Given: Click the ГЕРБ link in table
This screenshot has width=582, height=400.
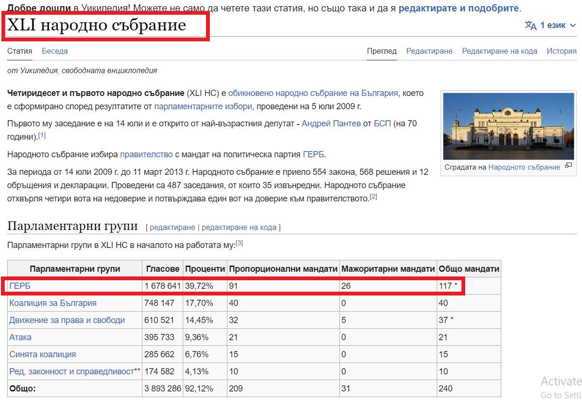Looking at the screenshot, I should click(x=20, y=286).
